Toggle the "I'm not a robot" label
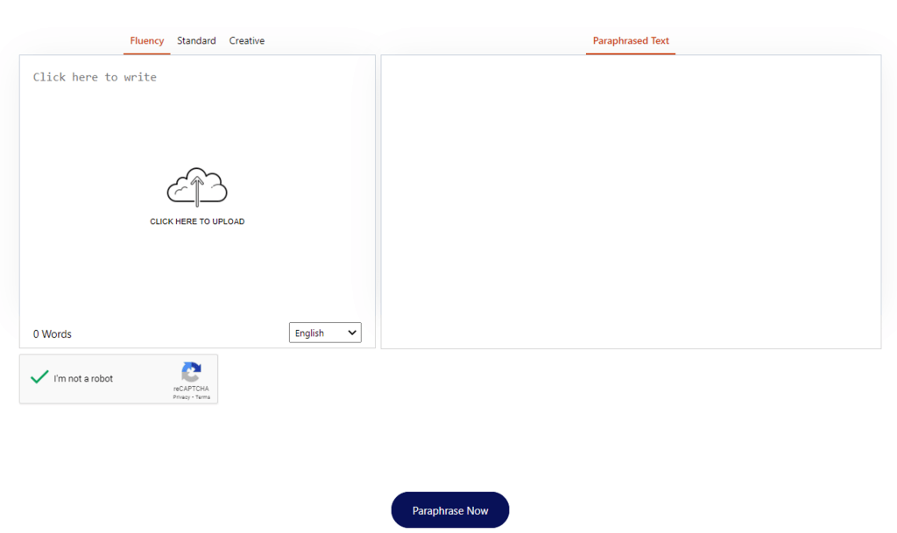This screenshot has height=533, width=897. click(x=83, y=379)
